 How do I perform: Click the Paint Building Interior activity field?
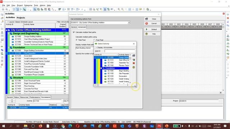84,48
